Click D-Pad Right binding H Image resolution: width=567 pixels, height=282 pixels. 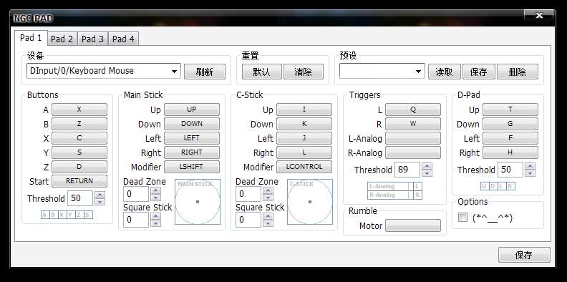pos(510,152)
